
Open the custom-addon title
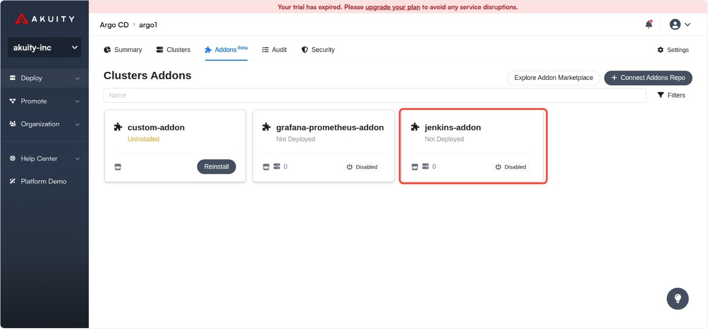tap(156, 127)
